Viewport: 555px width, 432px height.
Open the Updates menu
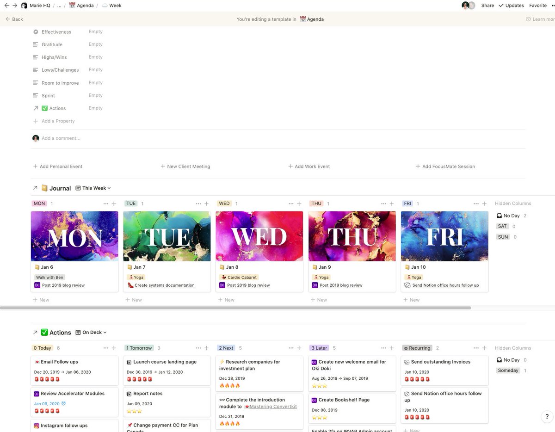tap(511, 6)
